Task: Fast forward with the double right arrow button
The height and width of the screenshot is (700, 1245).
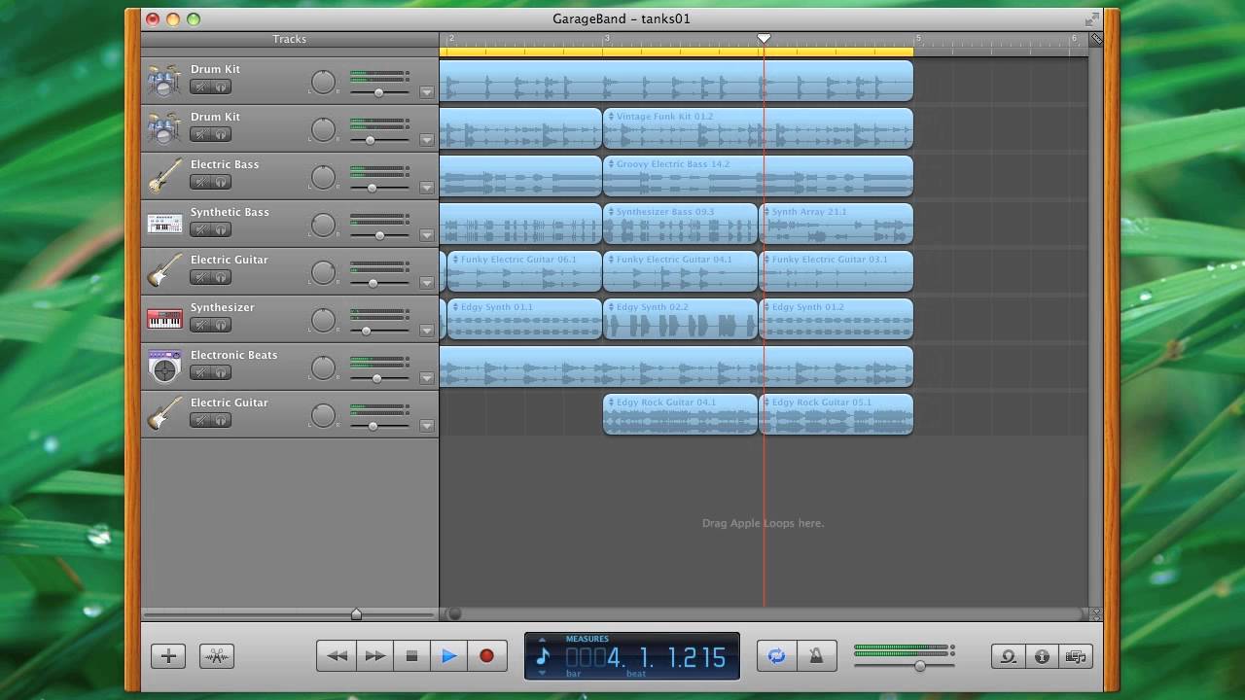Action: [374, 656]
